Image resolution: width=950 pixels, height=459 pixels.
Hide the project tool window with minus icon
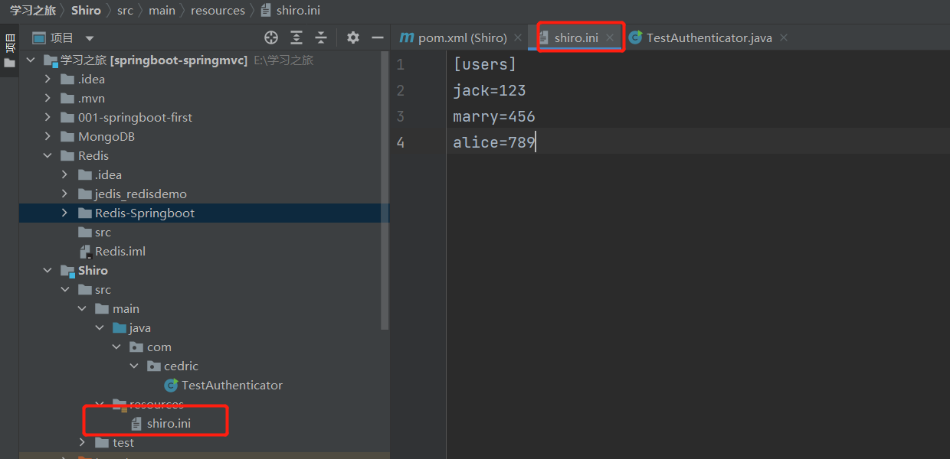[x=377, y=37]
